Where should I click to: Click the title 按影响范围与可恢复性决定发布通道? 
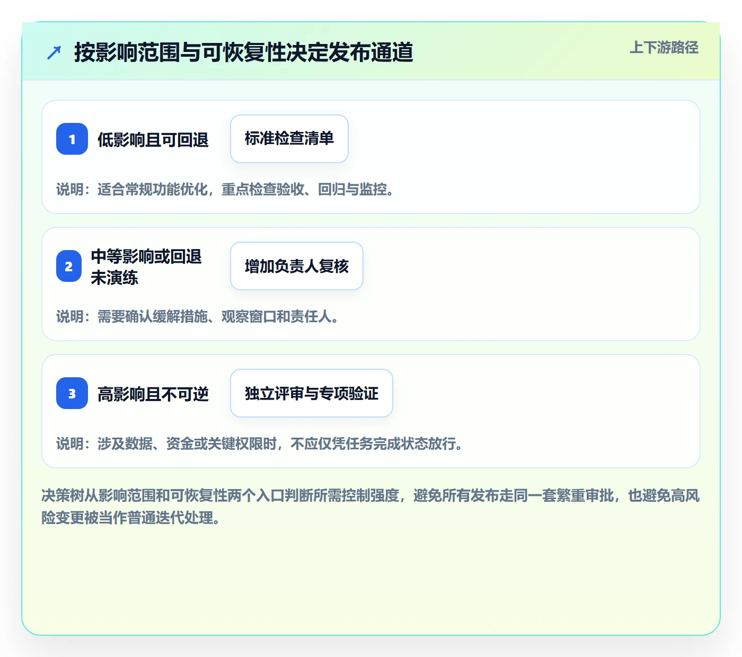click(x=244, y=52)
